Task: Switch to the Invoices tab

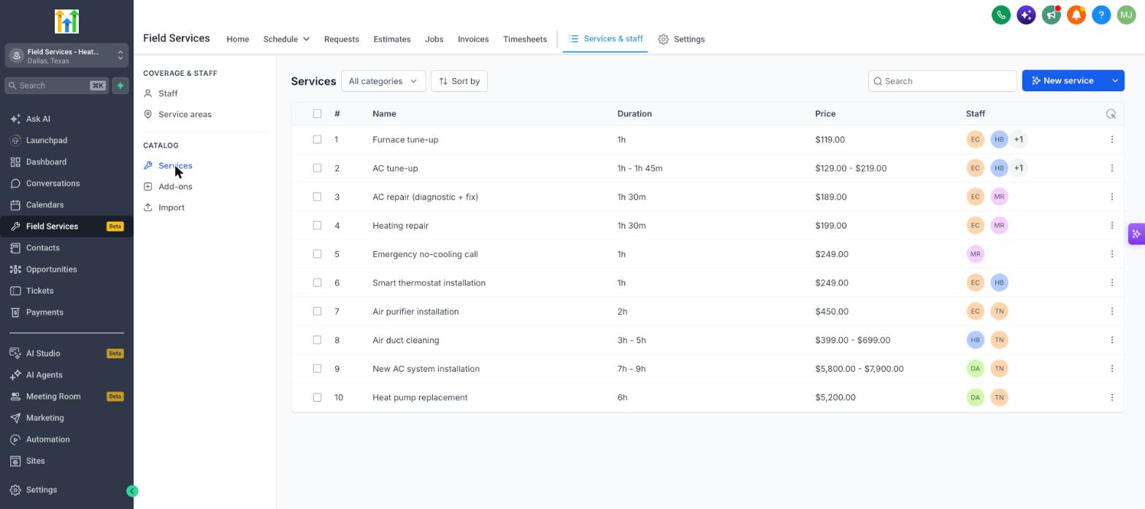Action: (473, 39)
